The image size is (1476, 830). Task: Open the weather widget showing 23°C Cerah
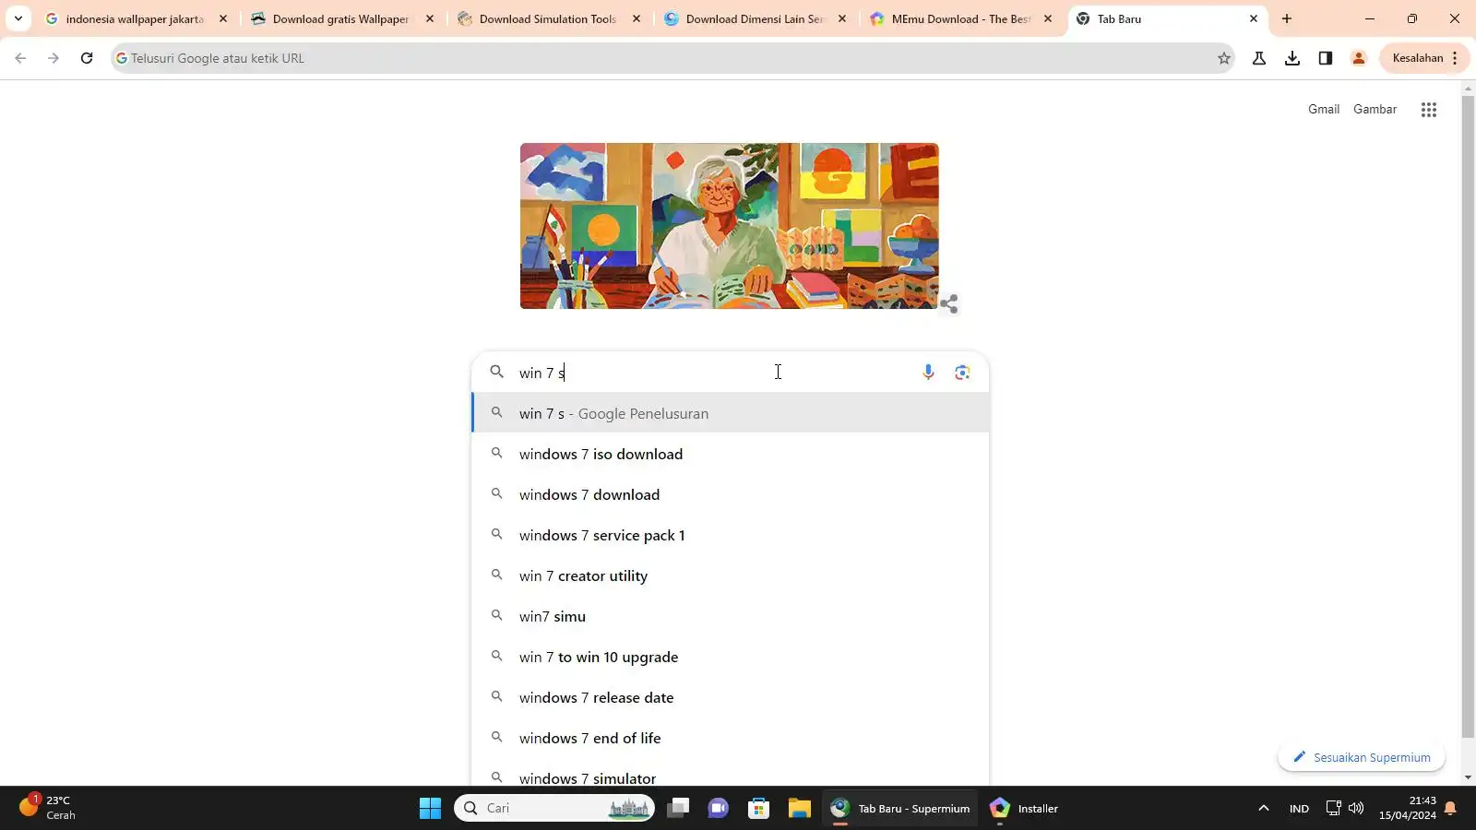[x=48, y=808]
